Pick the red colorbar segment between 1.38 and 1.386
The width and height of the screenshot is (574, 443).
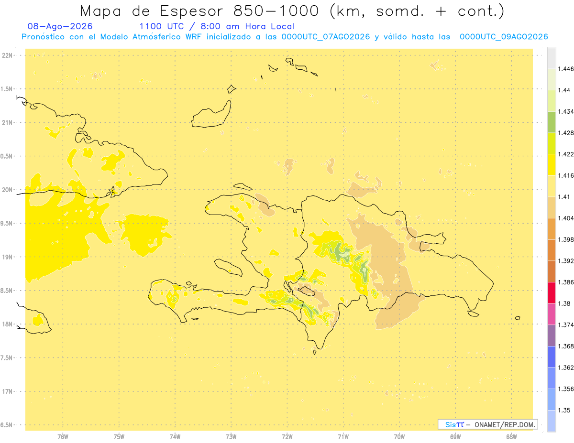point(552,292)
